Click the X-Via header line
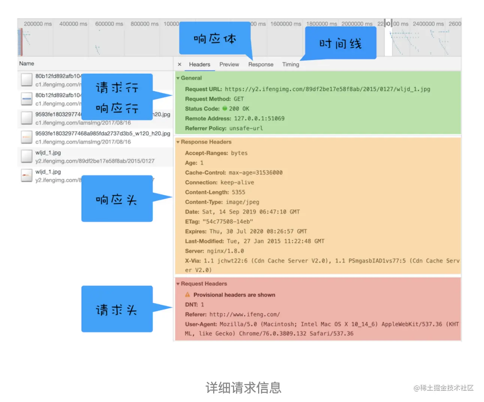 pos(322,265)
